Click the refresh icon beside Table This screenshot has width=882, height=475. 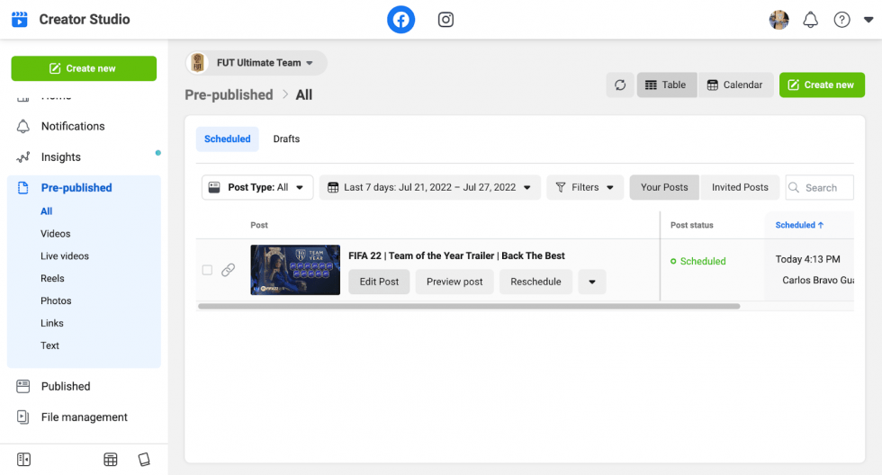(x=620, y=85)
